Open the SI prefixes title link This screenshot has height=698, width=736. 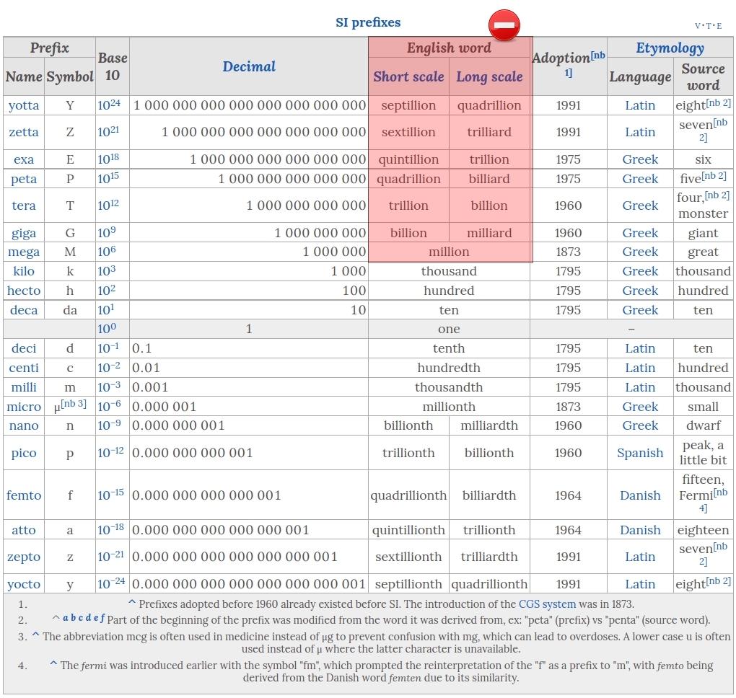(x=368, y=22)
